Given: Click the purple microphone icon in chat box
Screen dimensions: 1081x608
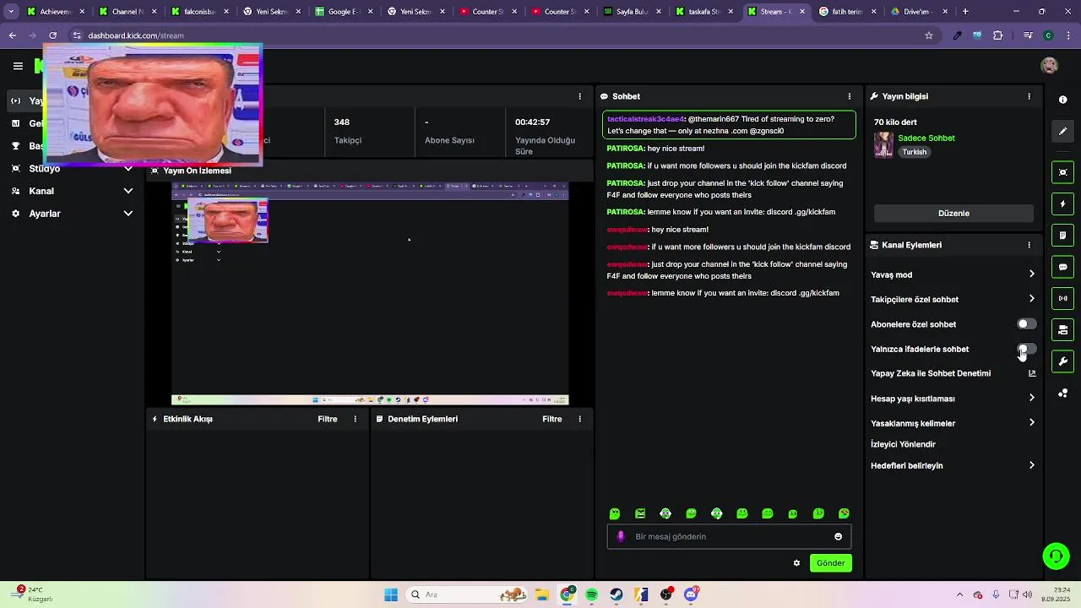Looking at the screenshot, I should [x=621, y=536].
